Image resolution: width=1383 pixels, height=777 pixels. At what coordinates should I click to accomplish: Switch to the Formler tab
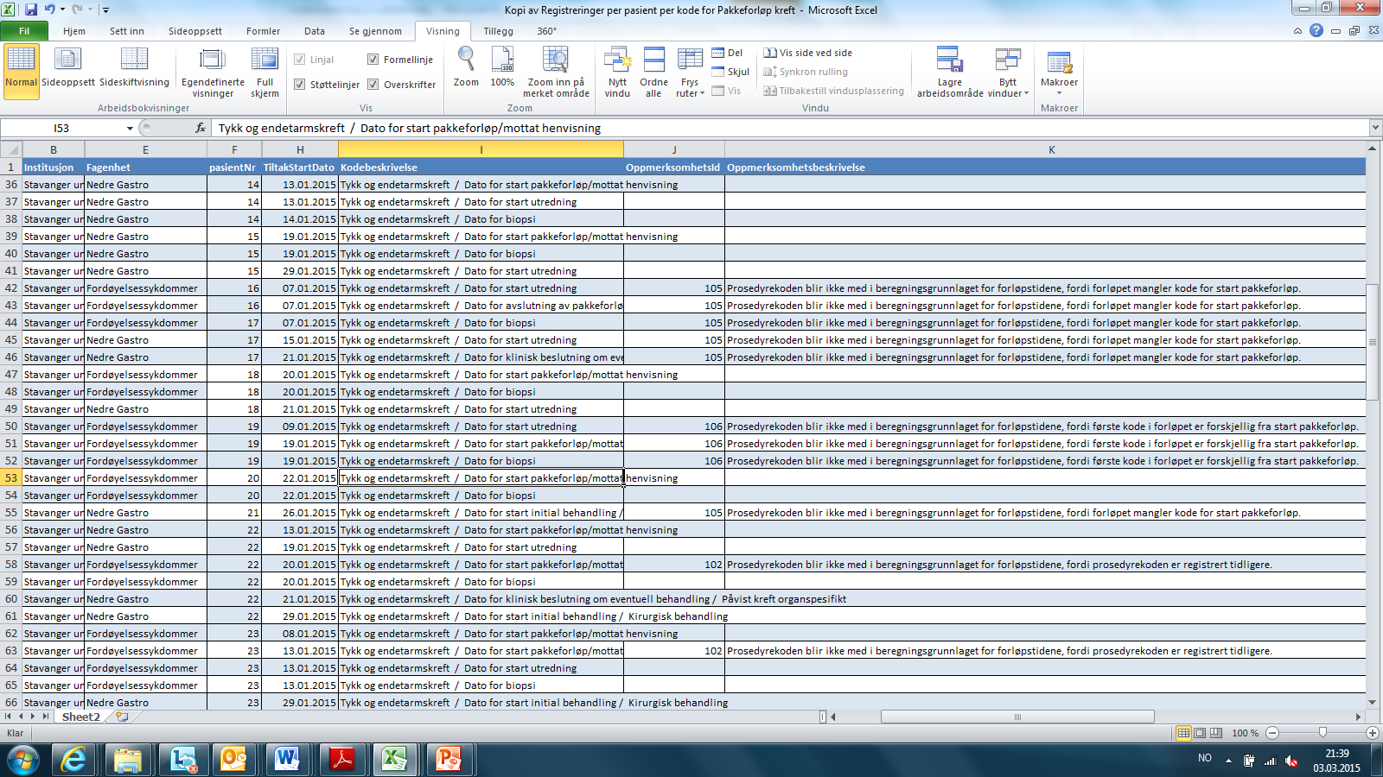tap(263, 31)
